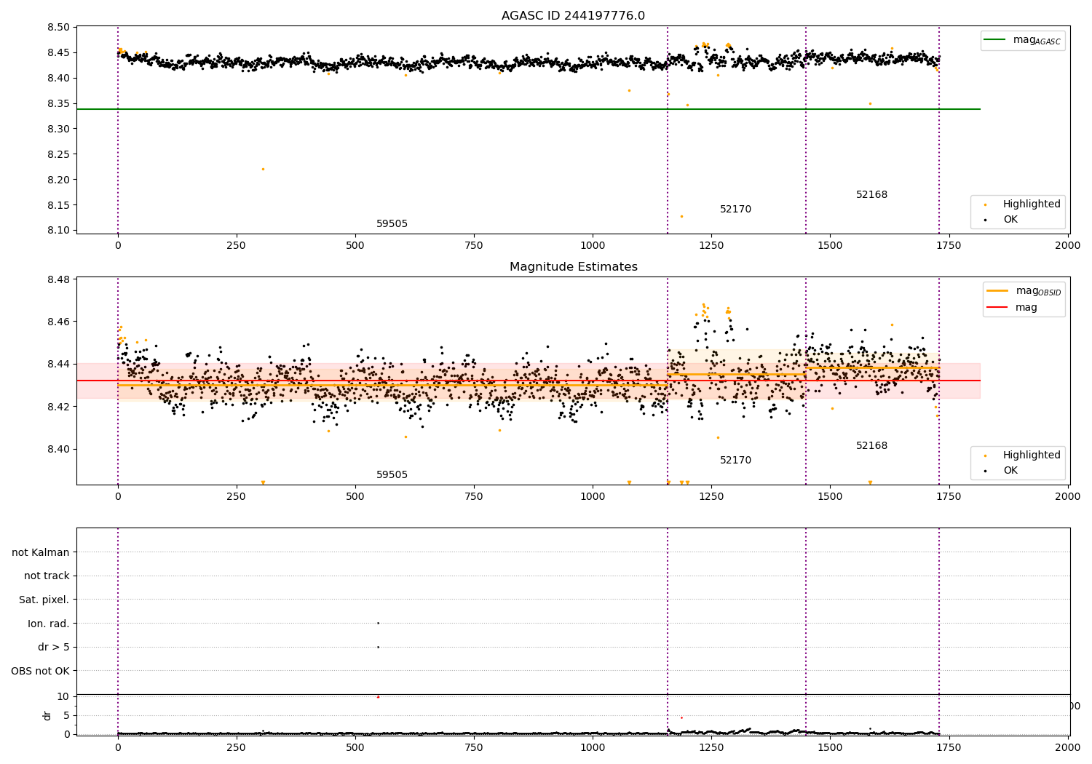Screen dimensions: 1092x764
Task: Select 'Highlighted' in the middle plot's lower legend
Action: pos(1032,455)
